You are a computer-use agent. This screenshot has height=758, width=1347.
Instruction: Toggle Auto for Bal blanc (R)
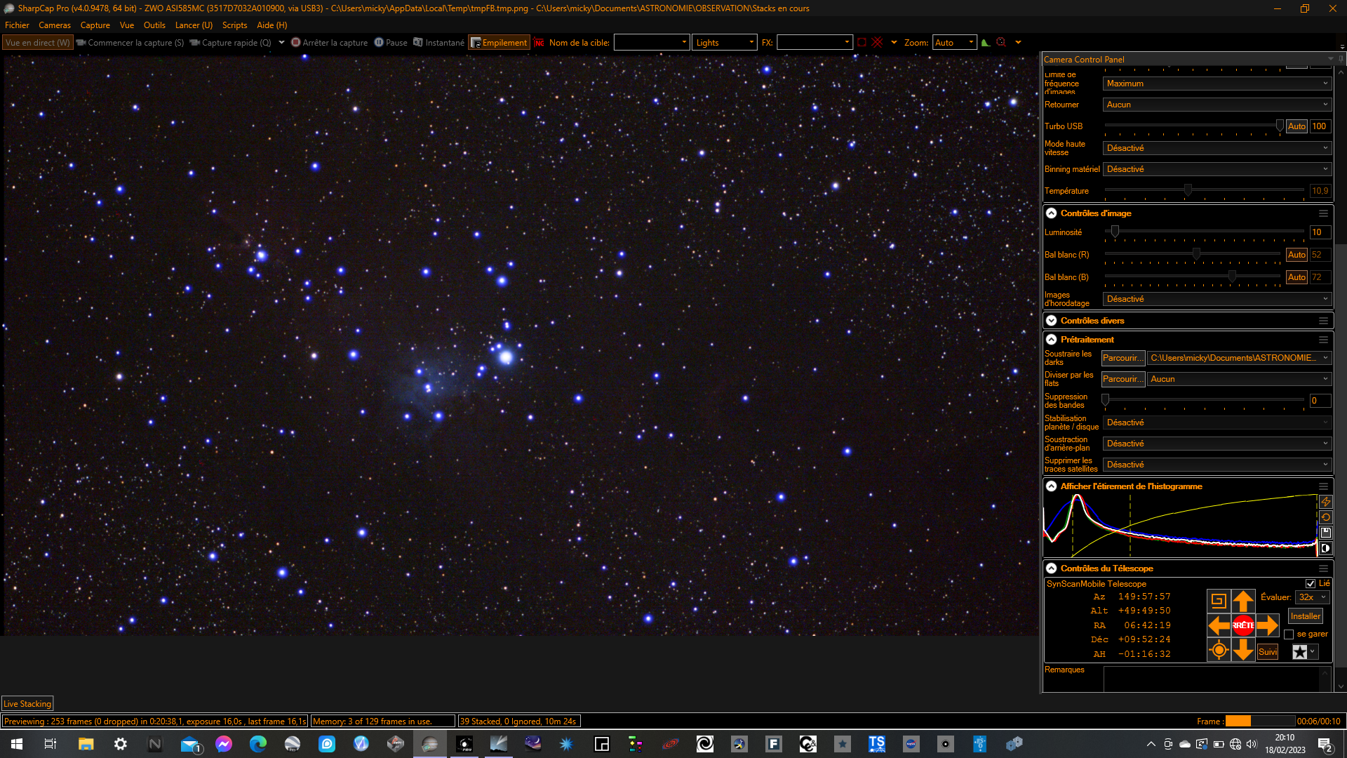[x=1296, y=255]
